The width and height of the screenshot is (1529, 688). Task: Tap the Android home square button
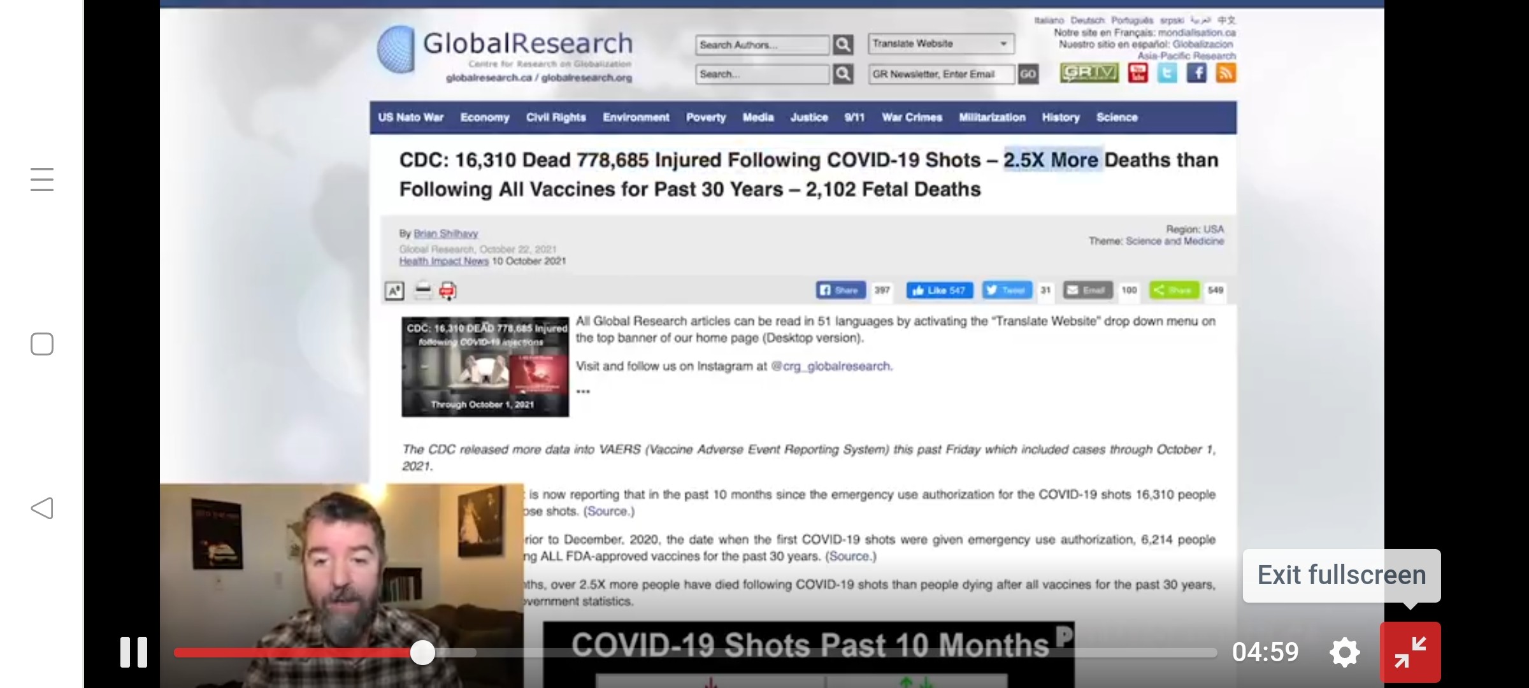click(42, 344)
